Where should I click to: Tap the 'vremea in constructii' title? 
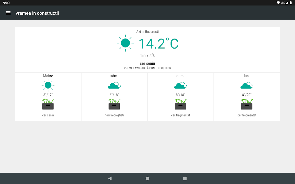[x=37, y=13]
